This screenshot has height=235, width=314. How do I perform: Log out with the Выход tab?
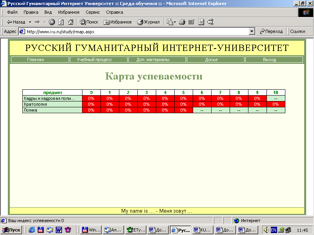[274, 60]
